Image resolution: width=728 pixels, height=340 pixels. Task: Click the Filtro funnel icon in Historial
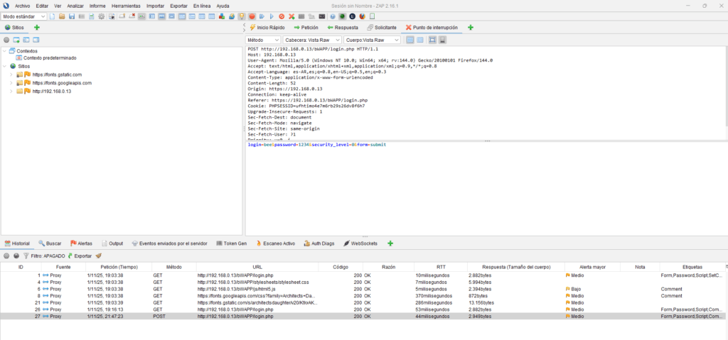26,256
